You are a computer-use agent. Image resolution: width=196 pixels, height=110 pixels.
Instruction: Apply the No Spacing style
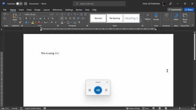click(115, 18)
